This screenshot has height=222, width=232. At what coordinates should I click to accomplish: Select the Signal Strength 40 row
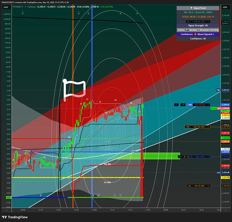pos(198,25)
